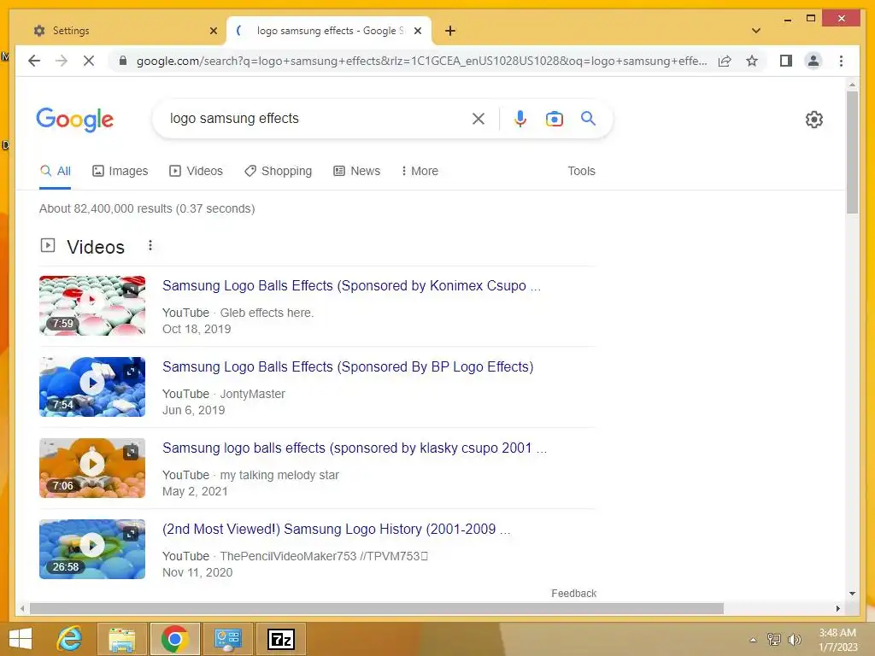875x656 pixels.
Task: Open search Tools options
Action: [581, 171]
